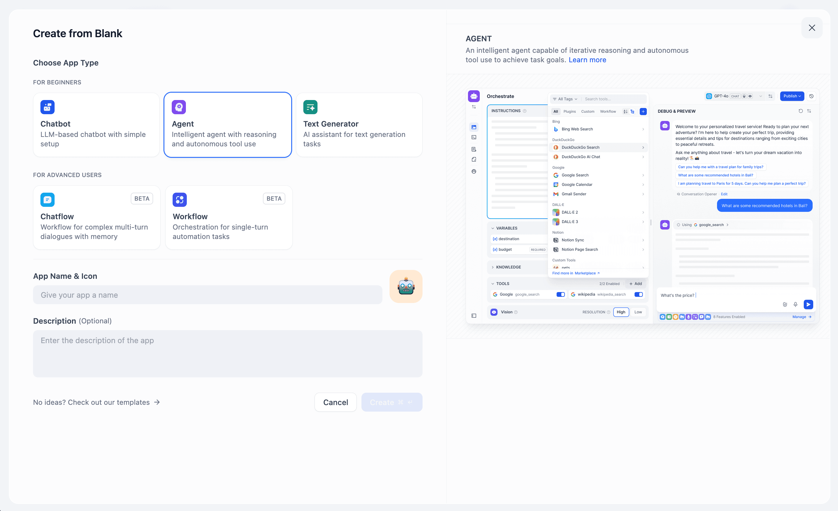
Task: Click the app name input field
Action: pyautogui.click(x=207, y=295)
